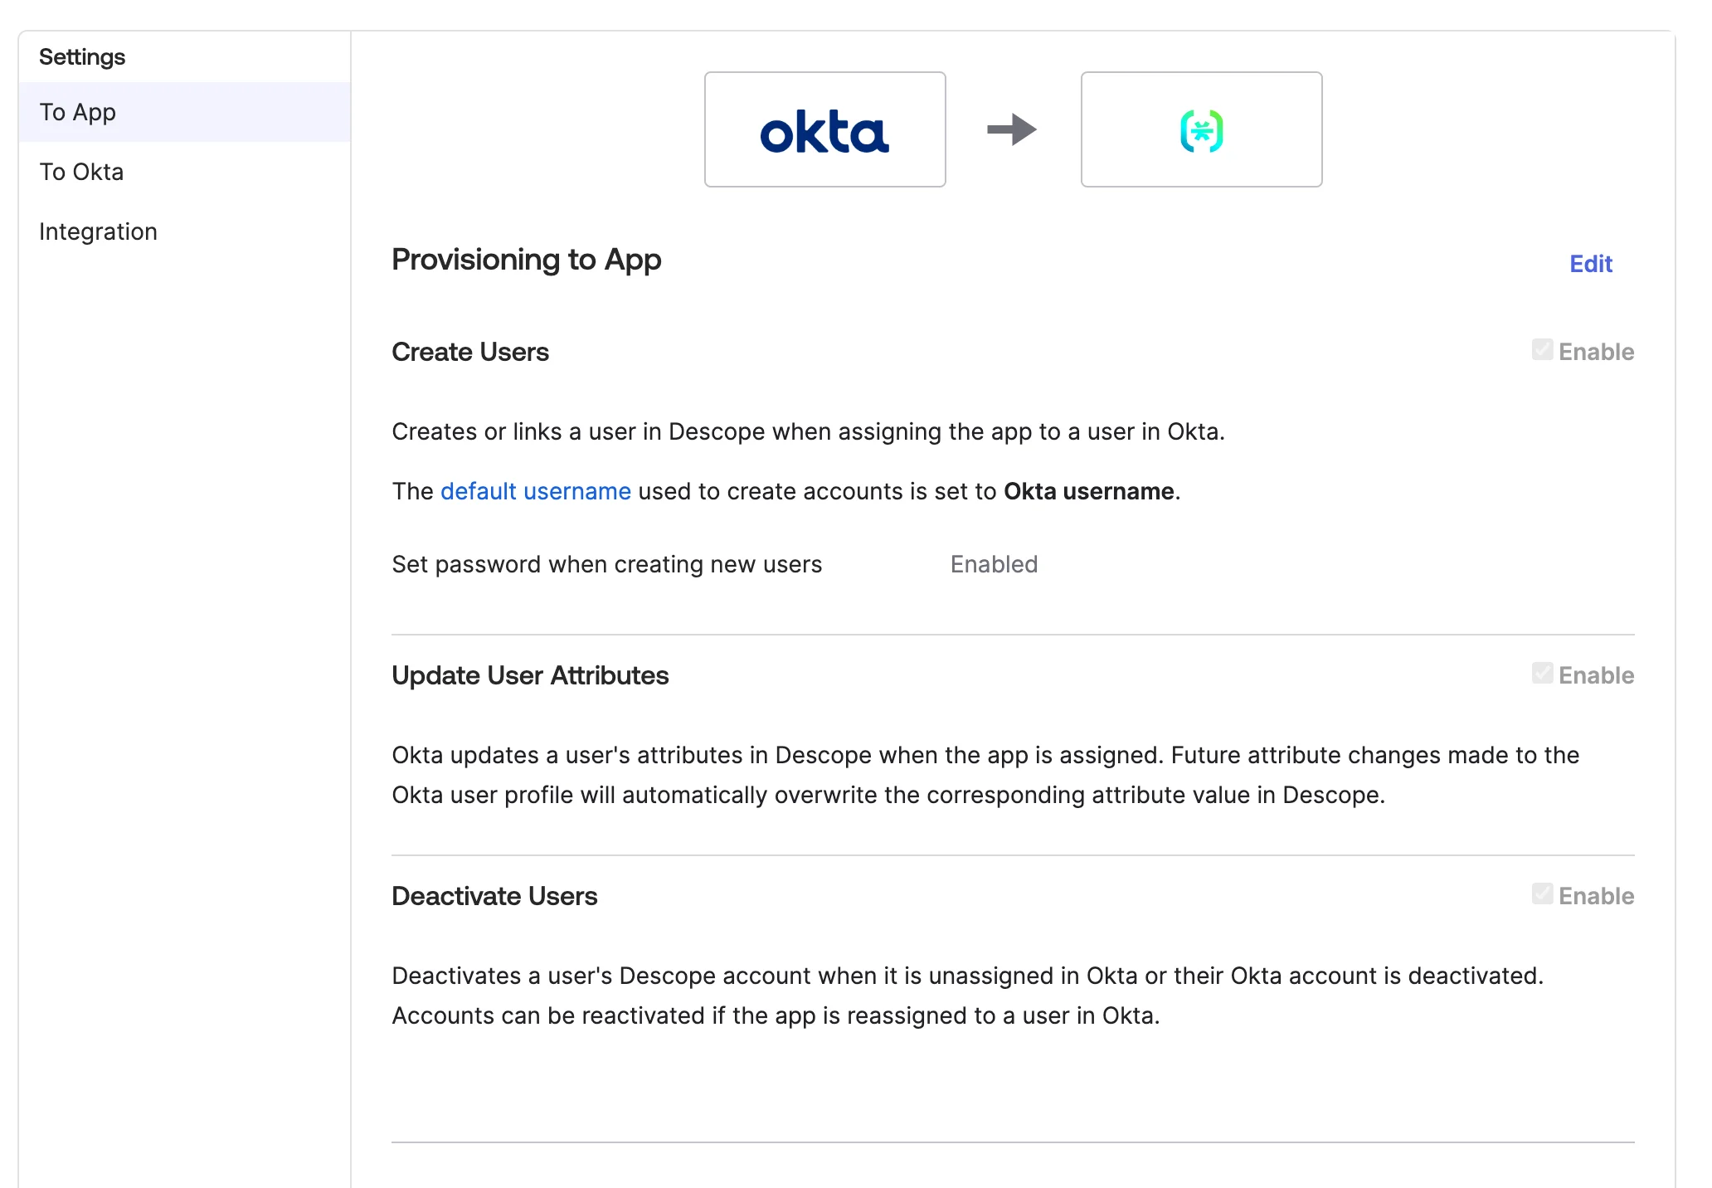Screen dimensions: 1712x1188
Task: Select the To App settings tab
Action: click(78, 112)
